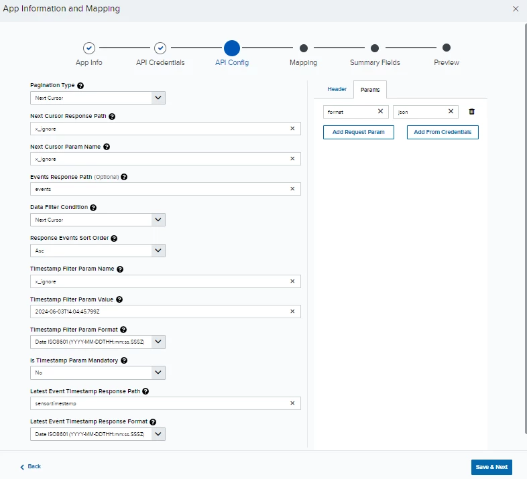Clear the Timestamp Filter Param Value field

pos(292,312)
